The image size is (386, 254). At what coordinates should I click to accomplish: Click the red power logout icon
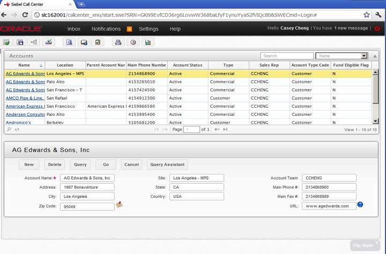(377, 28)
